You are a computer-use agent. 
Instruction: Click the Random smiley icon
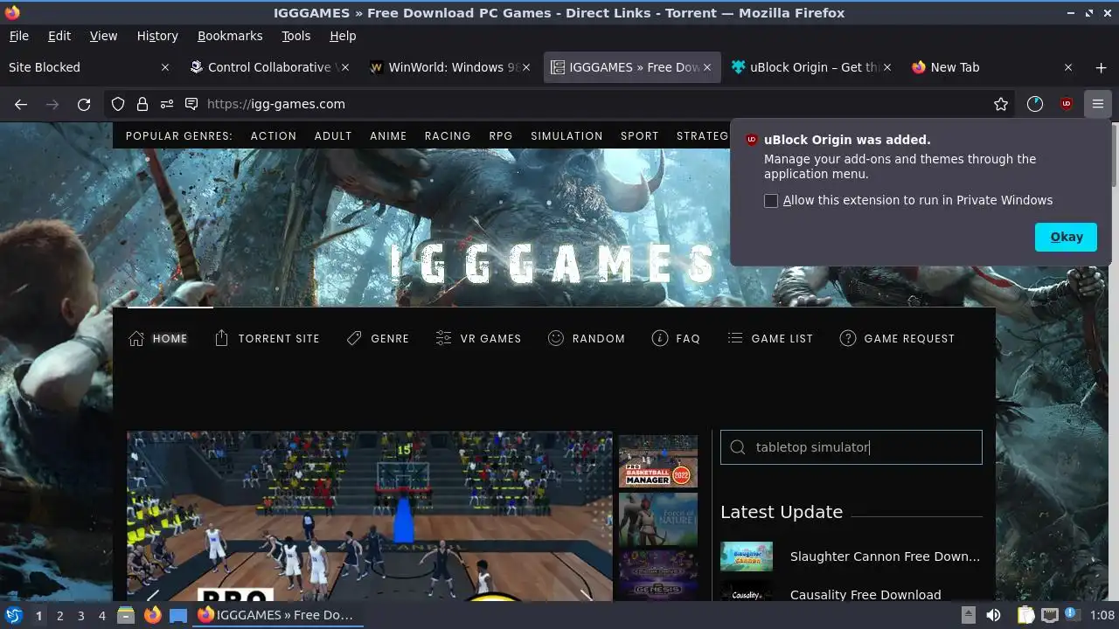pos(556,338)
